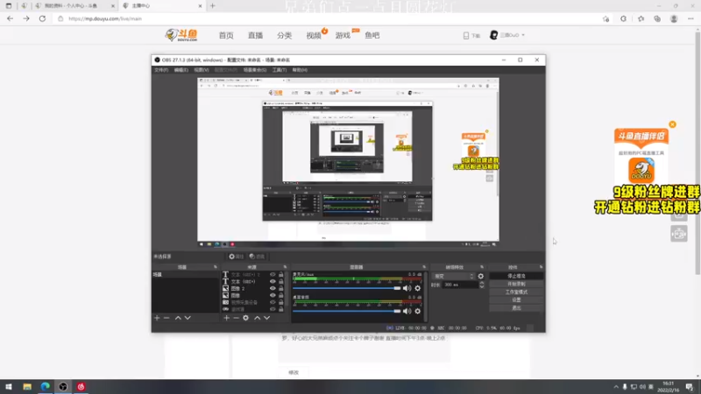
Task: Move source down in Sources panel
Action: click(267, 318)
